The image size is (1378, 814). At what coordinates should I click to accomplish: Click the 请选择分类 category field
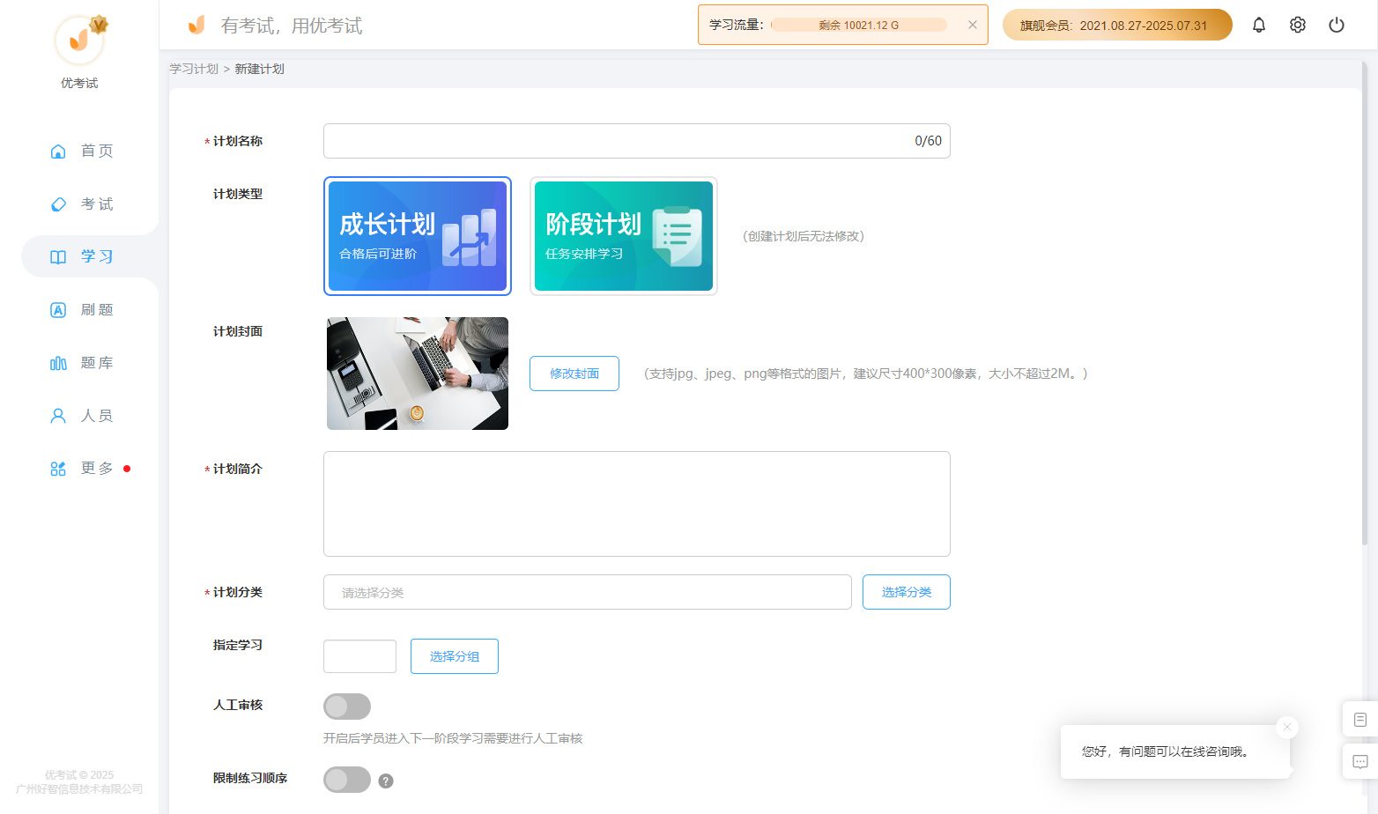pyautogui.click(x=587, y=592)
